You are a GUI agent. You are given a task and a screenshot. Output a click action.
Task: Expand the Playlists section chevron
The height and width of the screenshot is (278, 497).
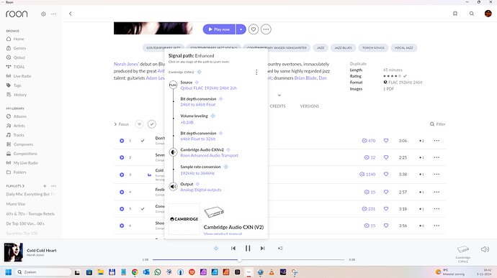tap(24, 186)
